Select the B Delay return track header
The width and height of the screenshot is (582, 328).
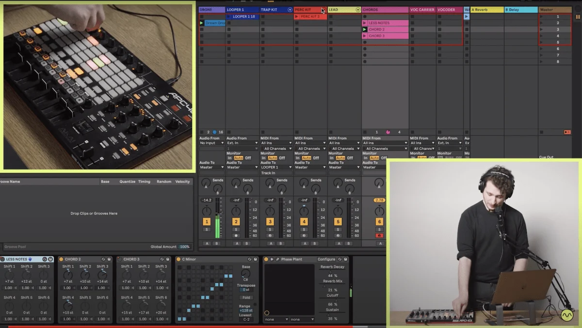point(521,10)
